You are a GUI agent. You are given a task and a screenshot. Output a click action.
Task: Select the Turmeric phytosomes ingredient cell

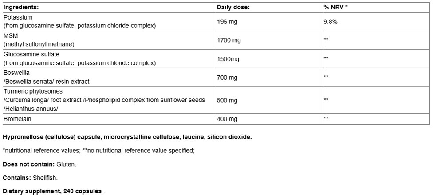pos(104,100)
